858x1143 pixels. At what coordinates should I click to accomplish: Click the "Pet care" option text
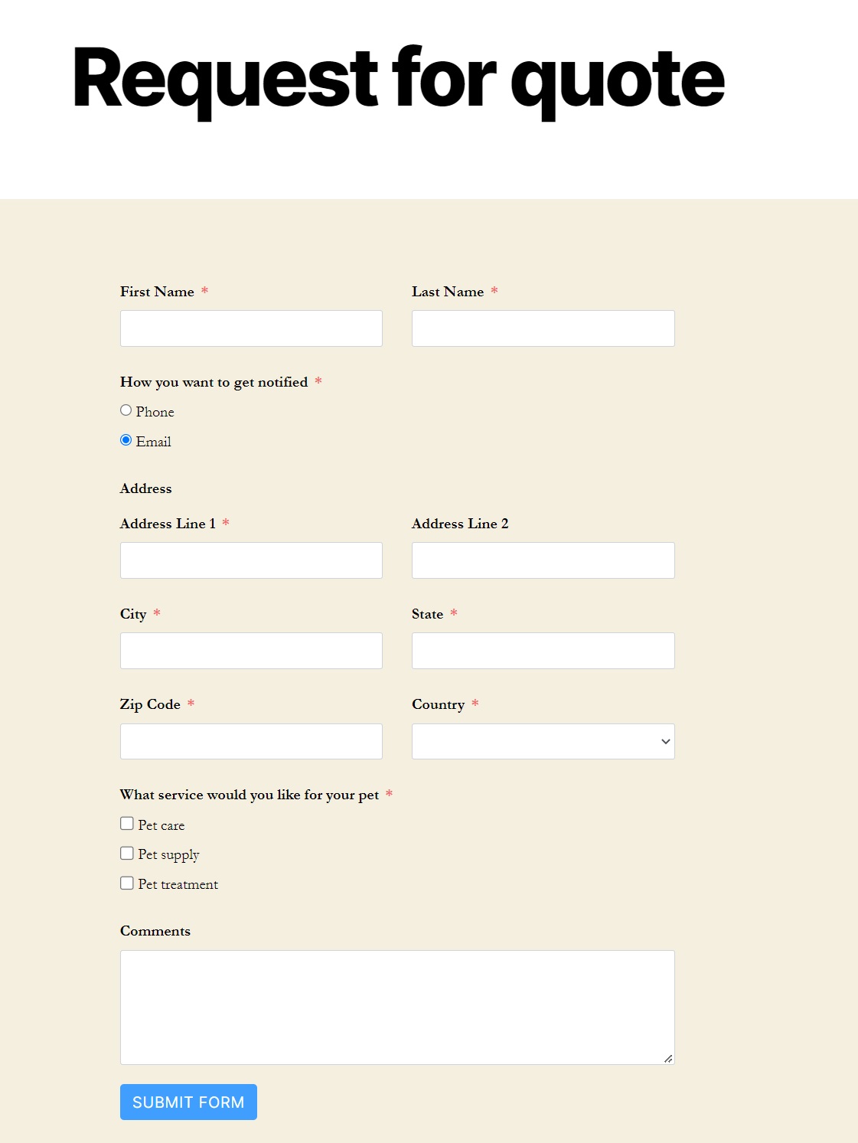(161, 825)
